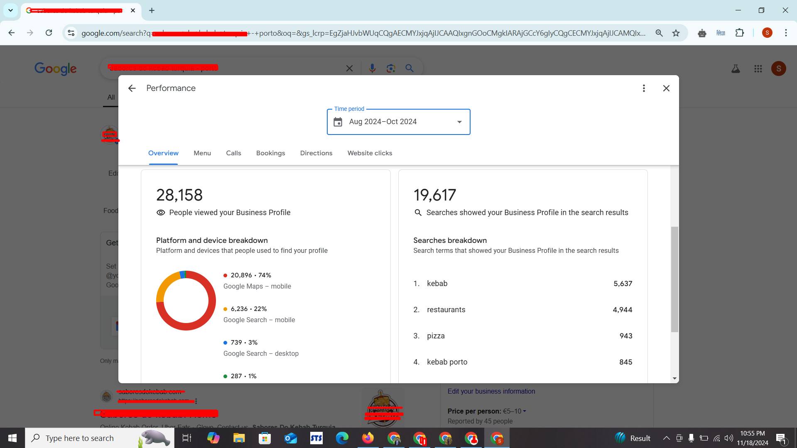The height and width of the screenshot is (448, 797).
Task: Click the Google logo
Action: pyautogui.click(x=55, y=69)
